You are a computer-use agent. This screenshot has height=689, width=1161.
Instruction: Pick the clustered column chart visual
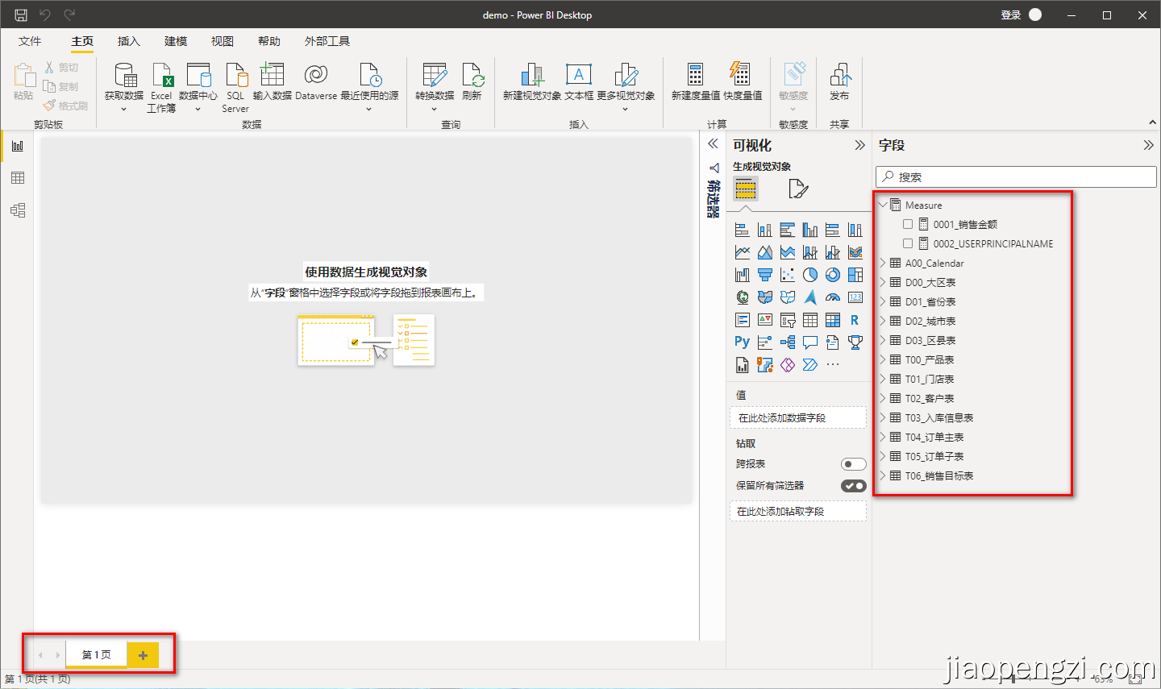(x=810, y=230)
